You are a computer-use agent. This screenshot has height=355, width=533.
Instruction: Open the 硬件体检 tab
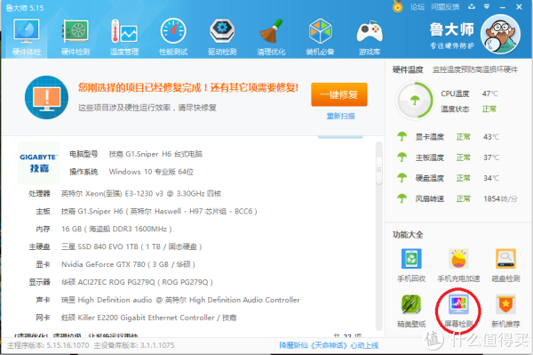click(x=27, y=36)
